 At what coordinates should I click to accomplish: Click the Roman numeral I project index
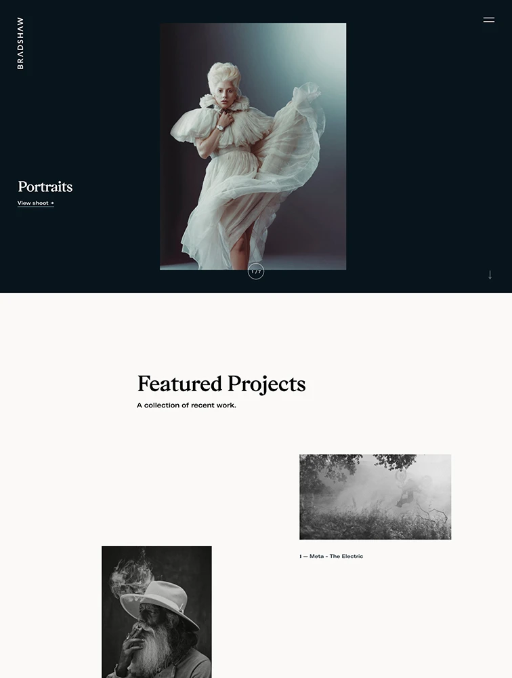pyautogui.click(x=301, y=557)
